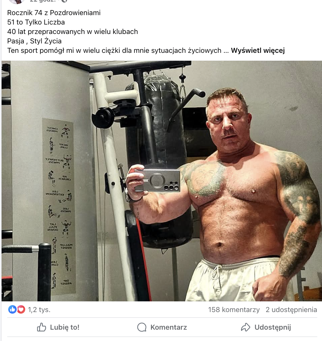
Task: Open the gym mirror selfie photo
Action: coord(162,181)
